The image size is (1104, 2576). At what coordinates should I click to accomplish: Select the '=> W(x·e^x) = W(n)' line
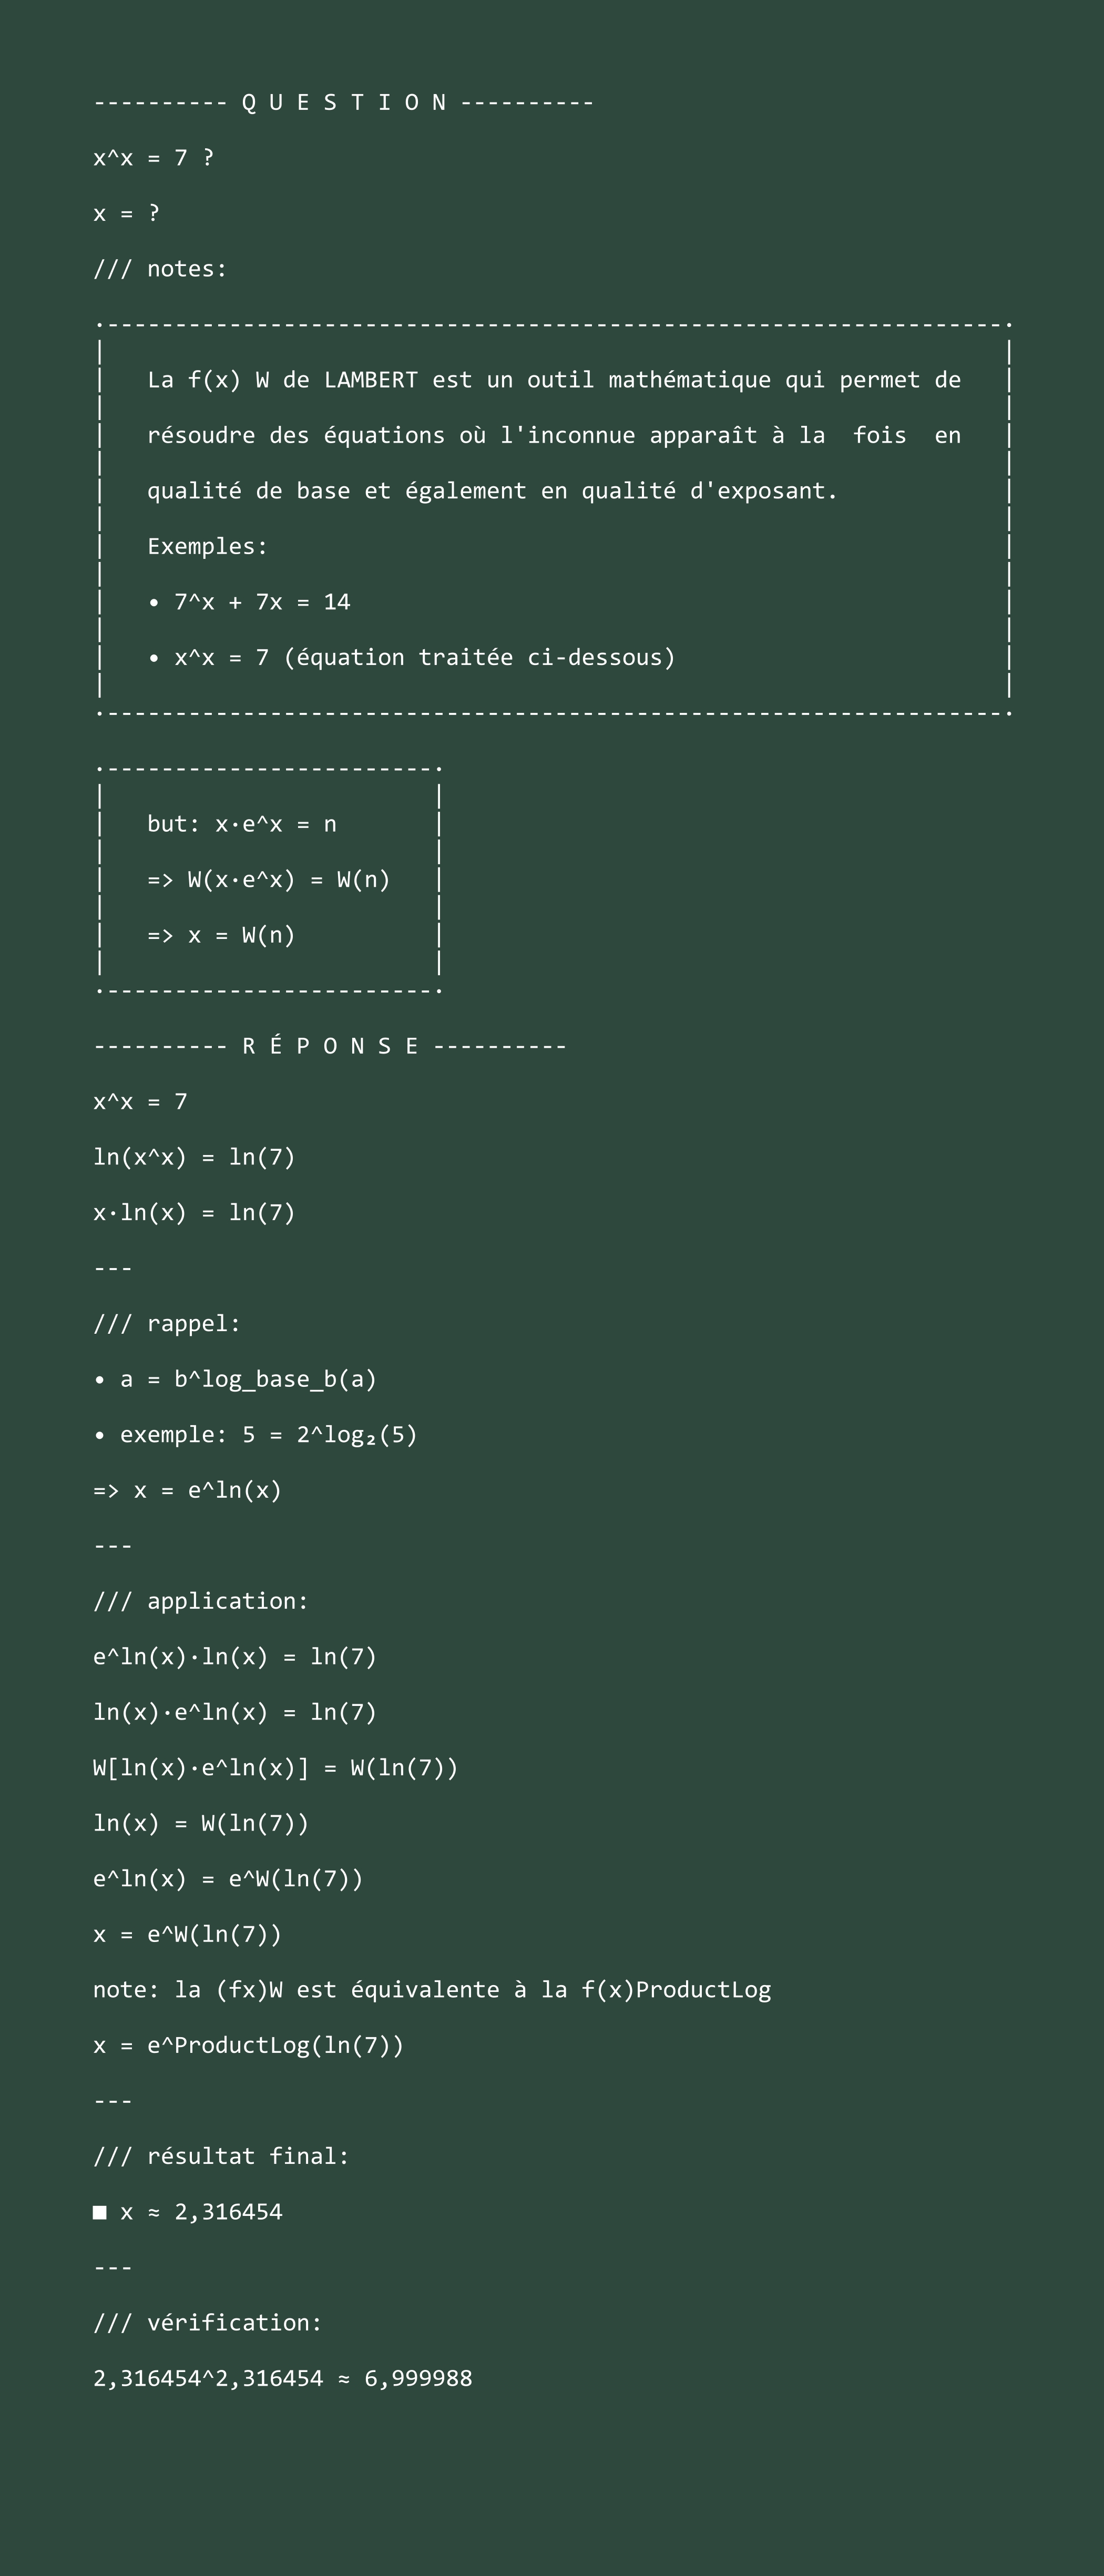tap(268, 879)
